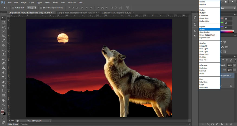Click the moon in the canvas image
The image size is (237, 126).
[63, 38]
